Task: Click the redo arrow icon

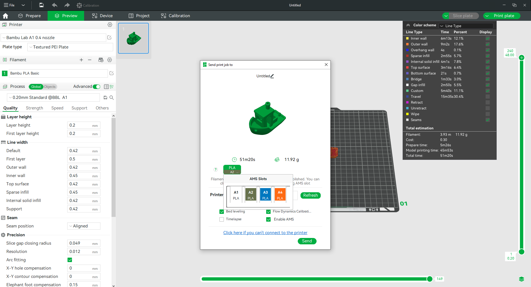Action: [x=67, y=5]
